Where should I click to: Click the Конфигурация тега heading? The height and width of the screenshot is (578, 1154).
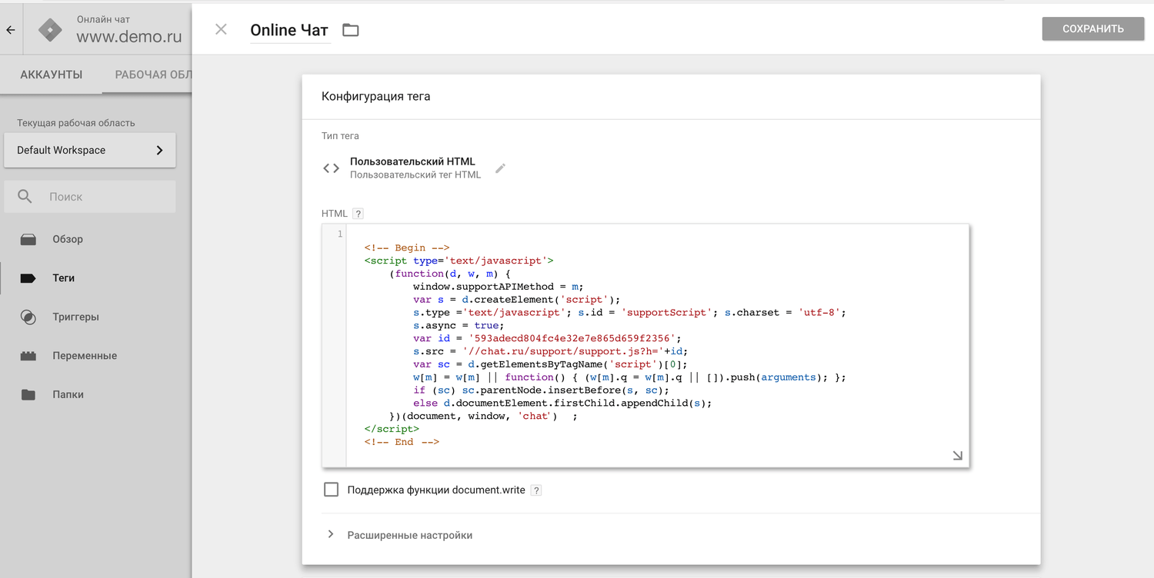[376, 97]
